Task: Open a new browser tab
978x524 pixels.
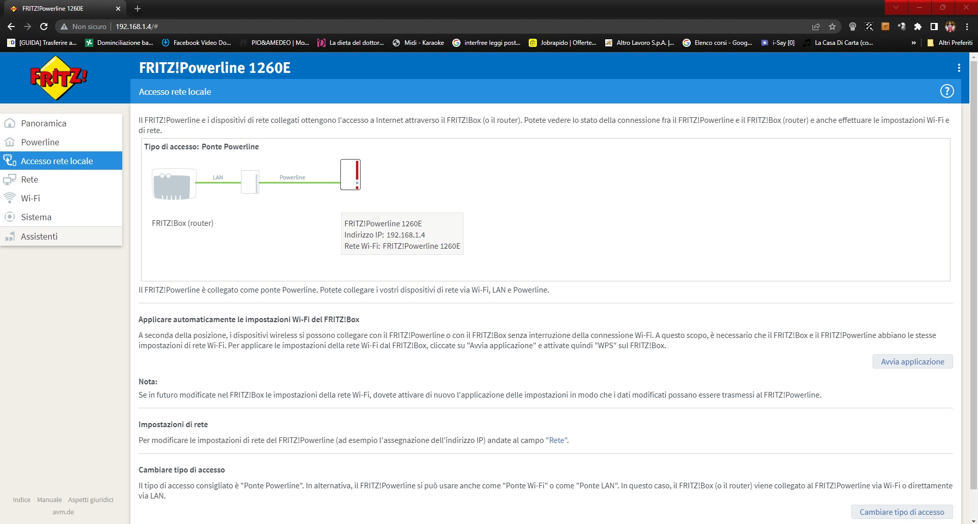Action: tap(138, 9)
